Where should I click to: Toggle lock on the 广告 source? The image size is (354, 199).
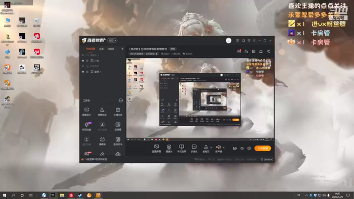tap(87, 61)
